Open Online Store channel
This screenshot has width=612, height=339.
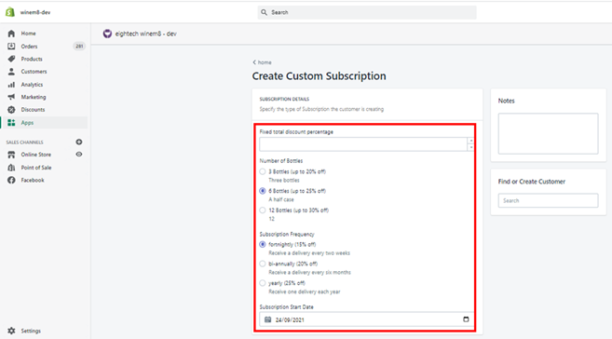[x=36, y=155]
